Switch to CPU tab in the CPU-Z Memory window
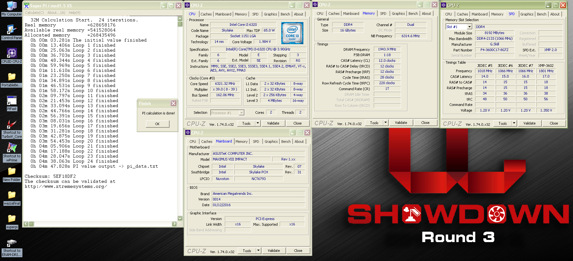The image size is (573, 261). 320,14
